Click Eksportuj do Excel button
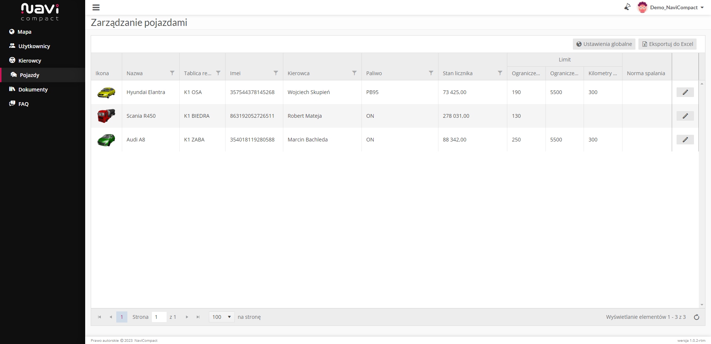711x344 pixels. coord(667,44)
